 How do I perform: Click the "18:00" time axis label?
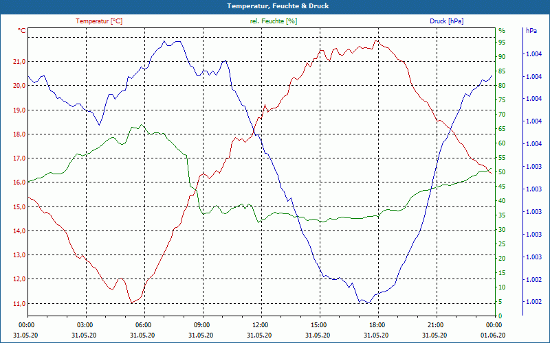(377, 324)
